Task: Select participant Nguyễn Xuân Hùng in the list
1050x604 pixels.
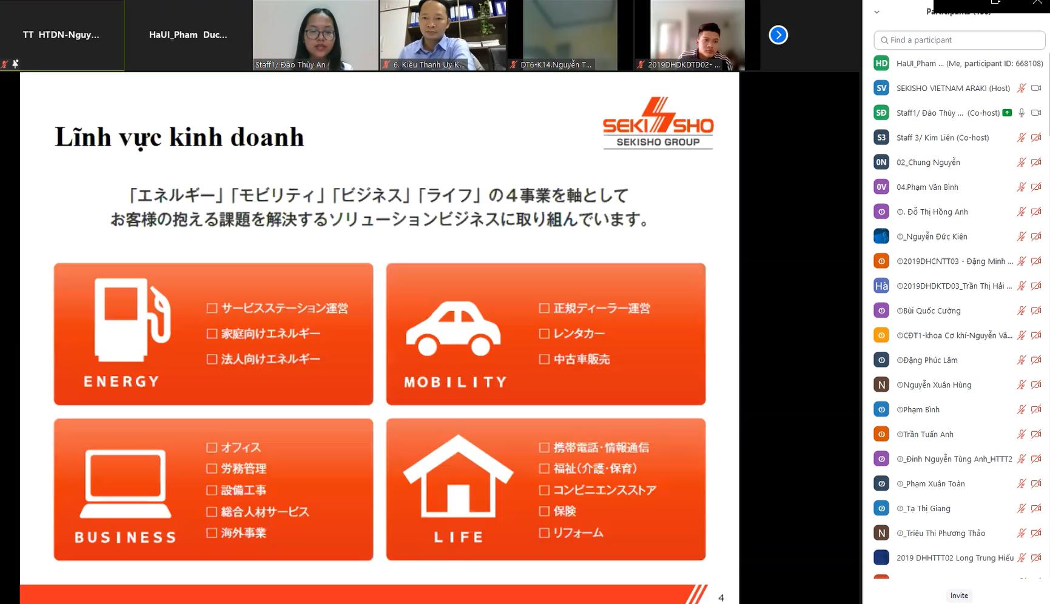Action: (937, 385)
